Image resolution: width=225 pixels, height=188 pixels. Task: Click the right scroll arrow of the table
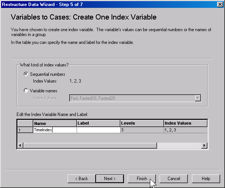[204, 146]
